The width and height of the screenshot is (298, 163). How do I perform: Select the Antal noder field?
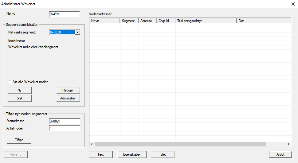(65, 128)
